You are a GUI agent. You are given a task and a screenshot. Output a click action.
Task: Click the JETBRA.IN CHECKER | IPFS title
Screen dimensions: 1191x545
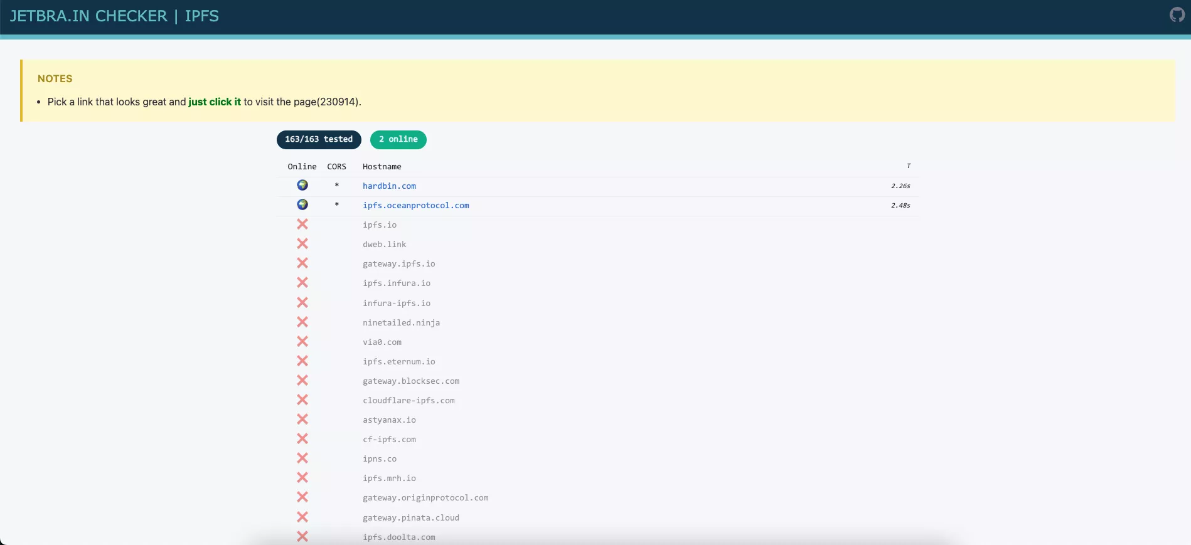pyautogui.click(x=114, y=16)
